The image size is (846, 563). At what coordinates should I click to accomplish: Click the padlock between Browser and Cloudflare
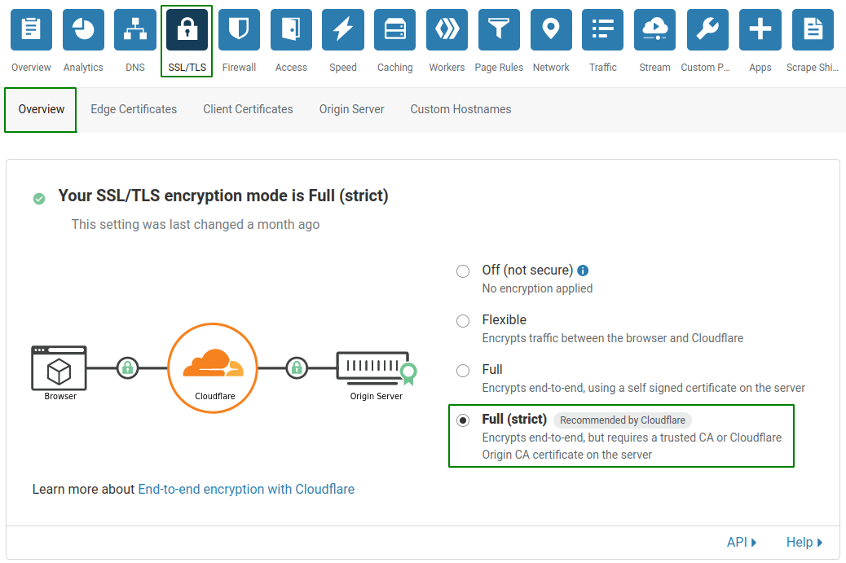[128, 368]
